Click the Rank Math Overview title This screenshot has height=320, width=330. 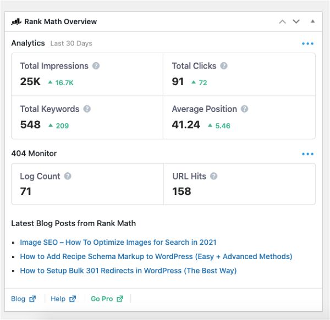(x=61, y=21)
